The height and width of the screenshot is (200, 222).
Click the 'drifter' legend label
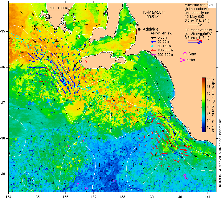click(x=191, y=60)
